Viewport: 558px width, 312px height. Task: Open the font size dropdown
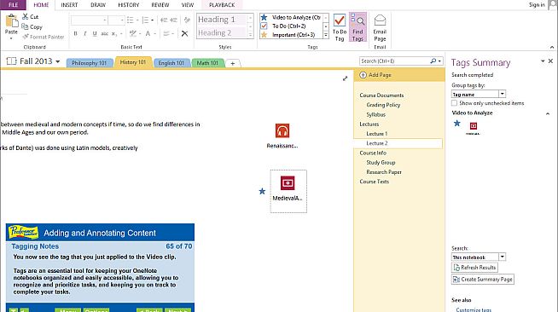[x=122, y=20]
